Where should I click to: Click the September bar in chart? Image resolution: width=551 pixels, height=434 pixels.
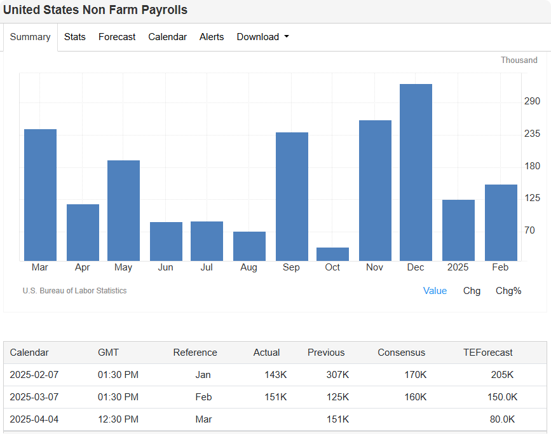[x=292, y=196]
